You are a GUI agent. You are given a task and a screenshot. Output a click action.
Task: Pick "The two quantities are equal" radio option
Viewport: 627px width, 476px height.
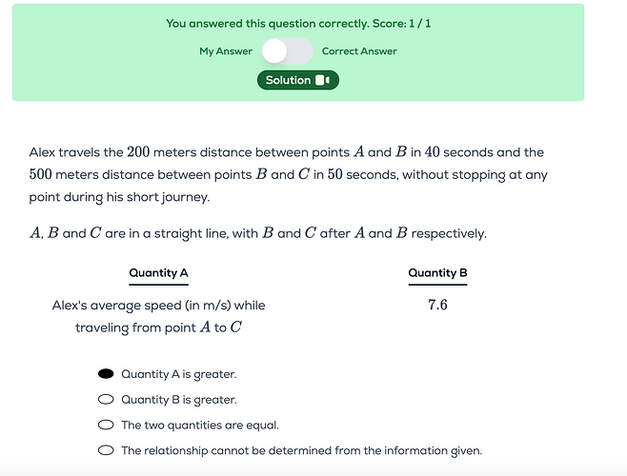click(x=106, y=426)
